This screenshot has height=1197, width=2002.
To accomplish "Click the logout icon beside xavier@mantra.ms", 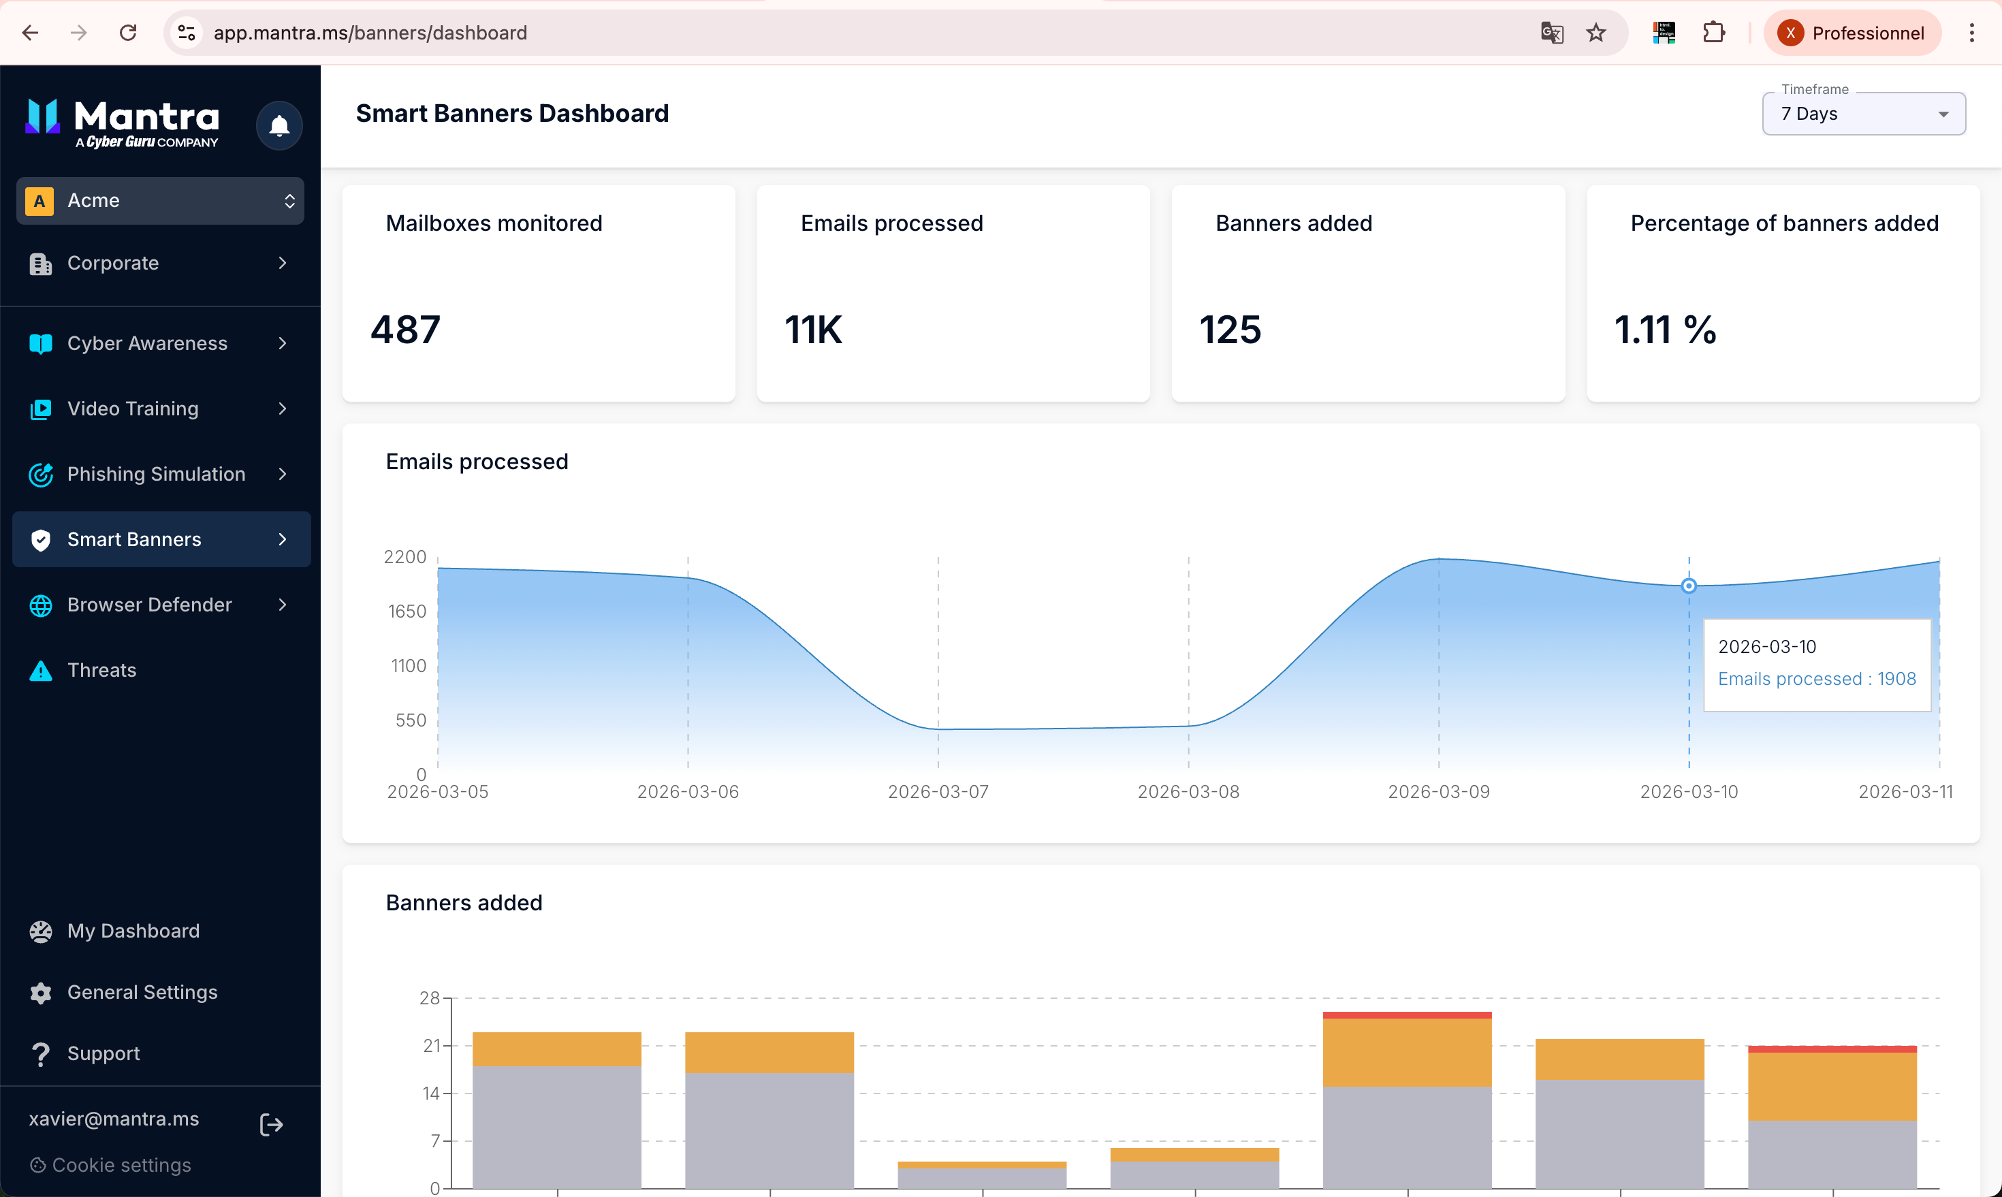I will (x=271, y=1124).
